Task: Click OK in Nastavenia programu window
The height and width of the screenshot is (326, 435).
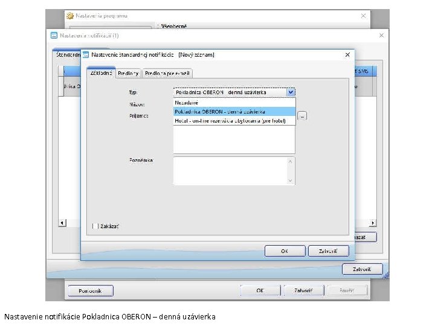Action: [260, 290]
